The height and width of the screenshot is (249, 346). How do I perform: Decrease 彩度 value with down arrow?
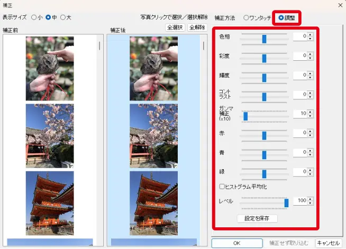click(x=311, y=58)
